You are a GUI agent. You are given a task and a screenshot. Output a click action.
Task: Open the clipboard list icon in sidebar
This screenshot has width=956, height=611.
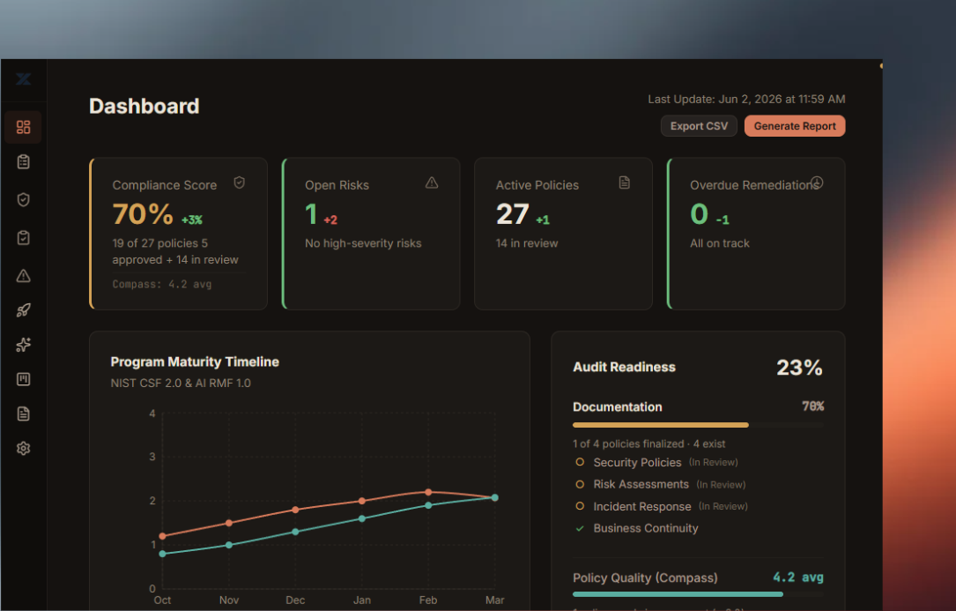23,161
